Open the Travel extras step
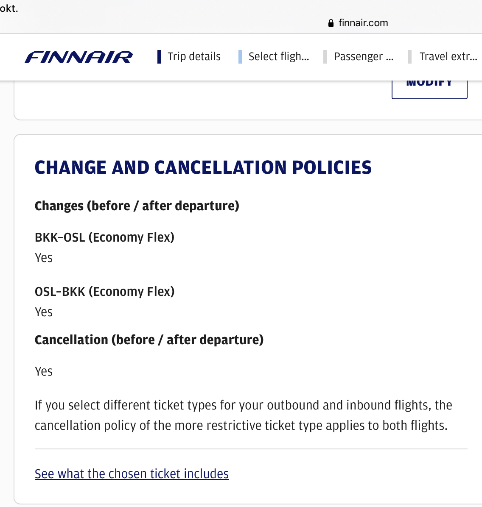Viewport: 482px width, 507px height. [448, 56]
